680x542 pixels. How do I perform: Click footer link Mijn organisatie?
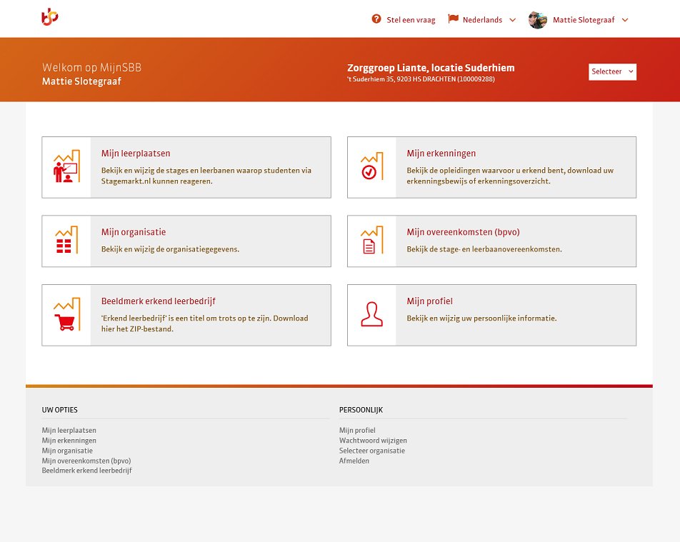click(67, 451)
